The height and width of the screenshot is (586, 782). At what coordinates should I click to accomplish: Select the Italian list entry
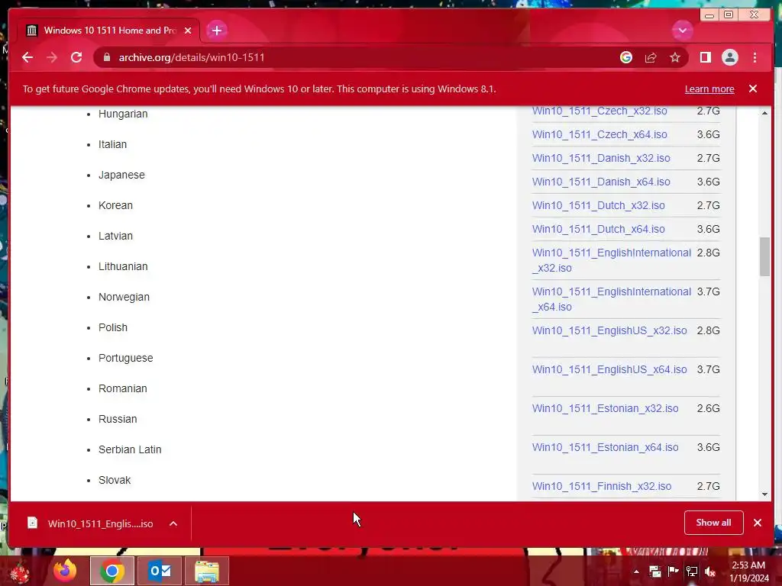click(x=112, y=144)
